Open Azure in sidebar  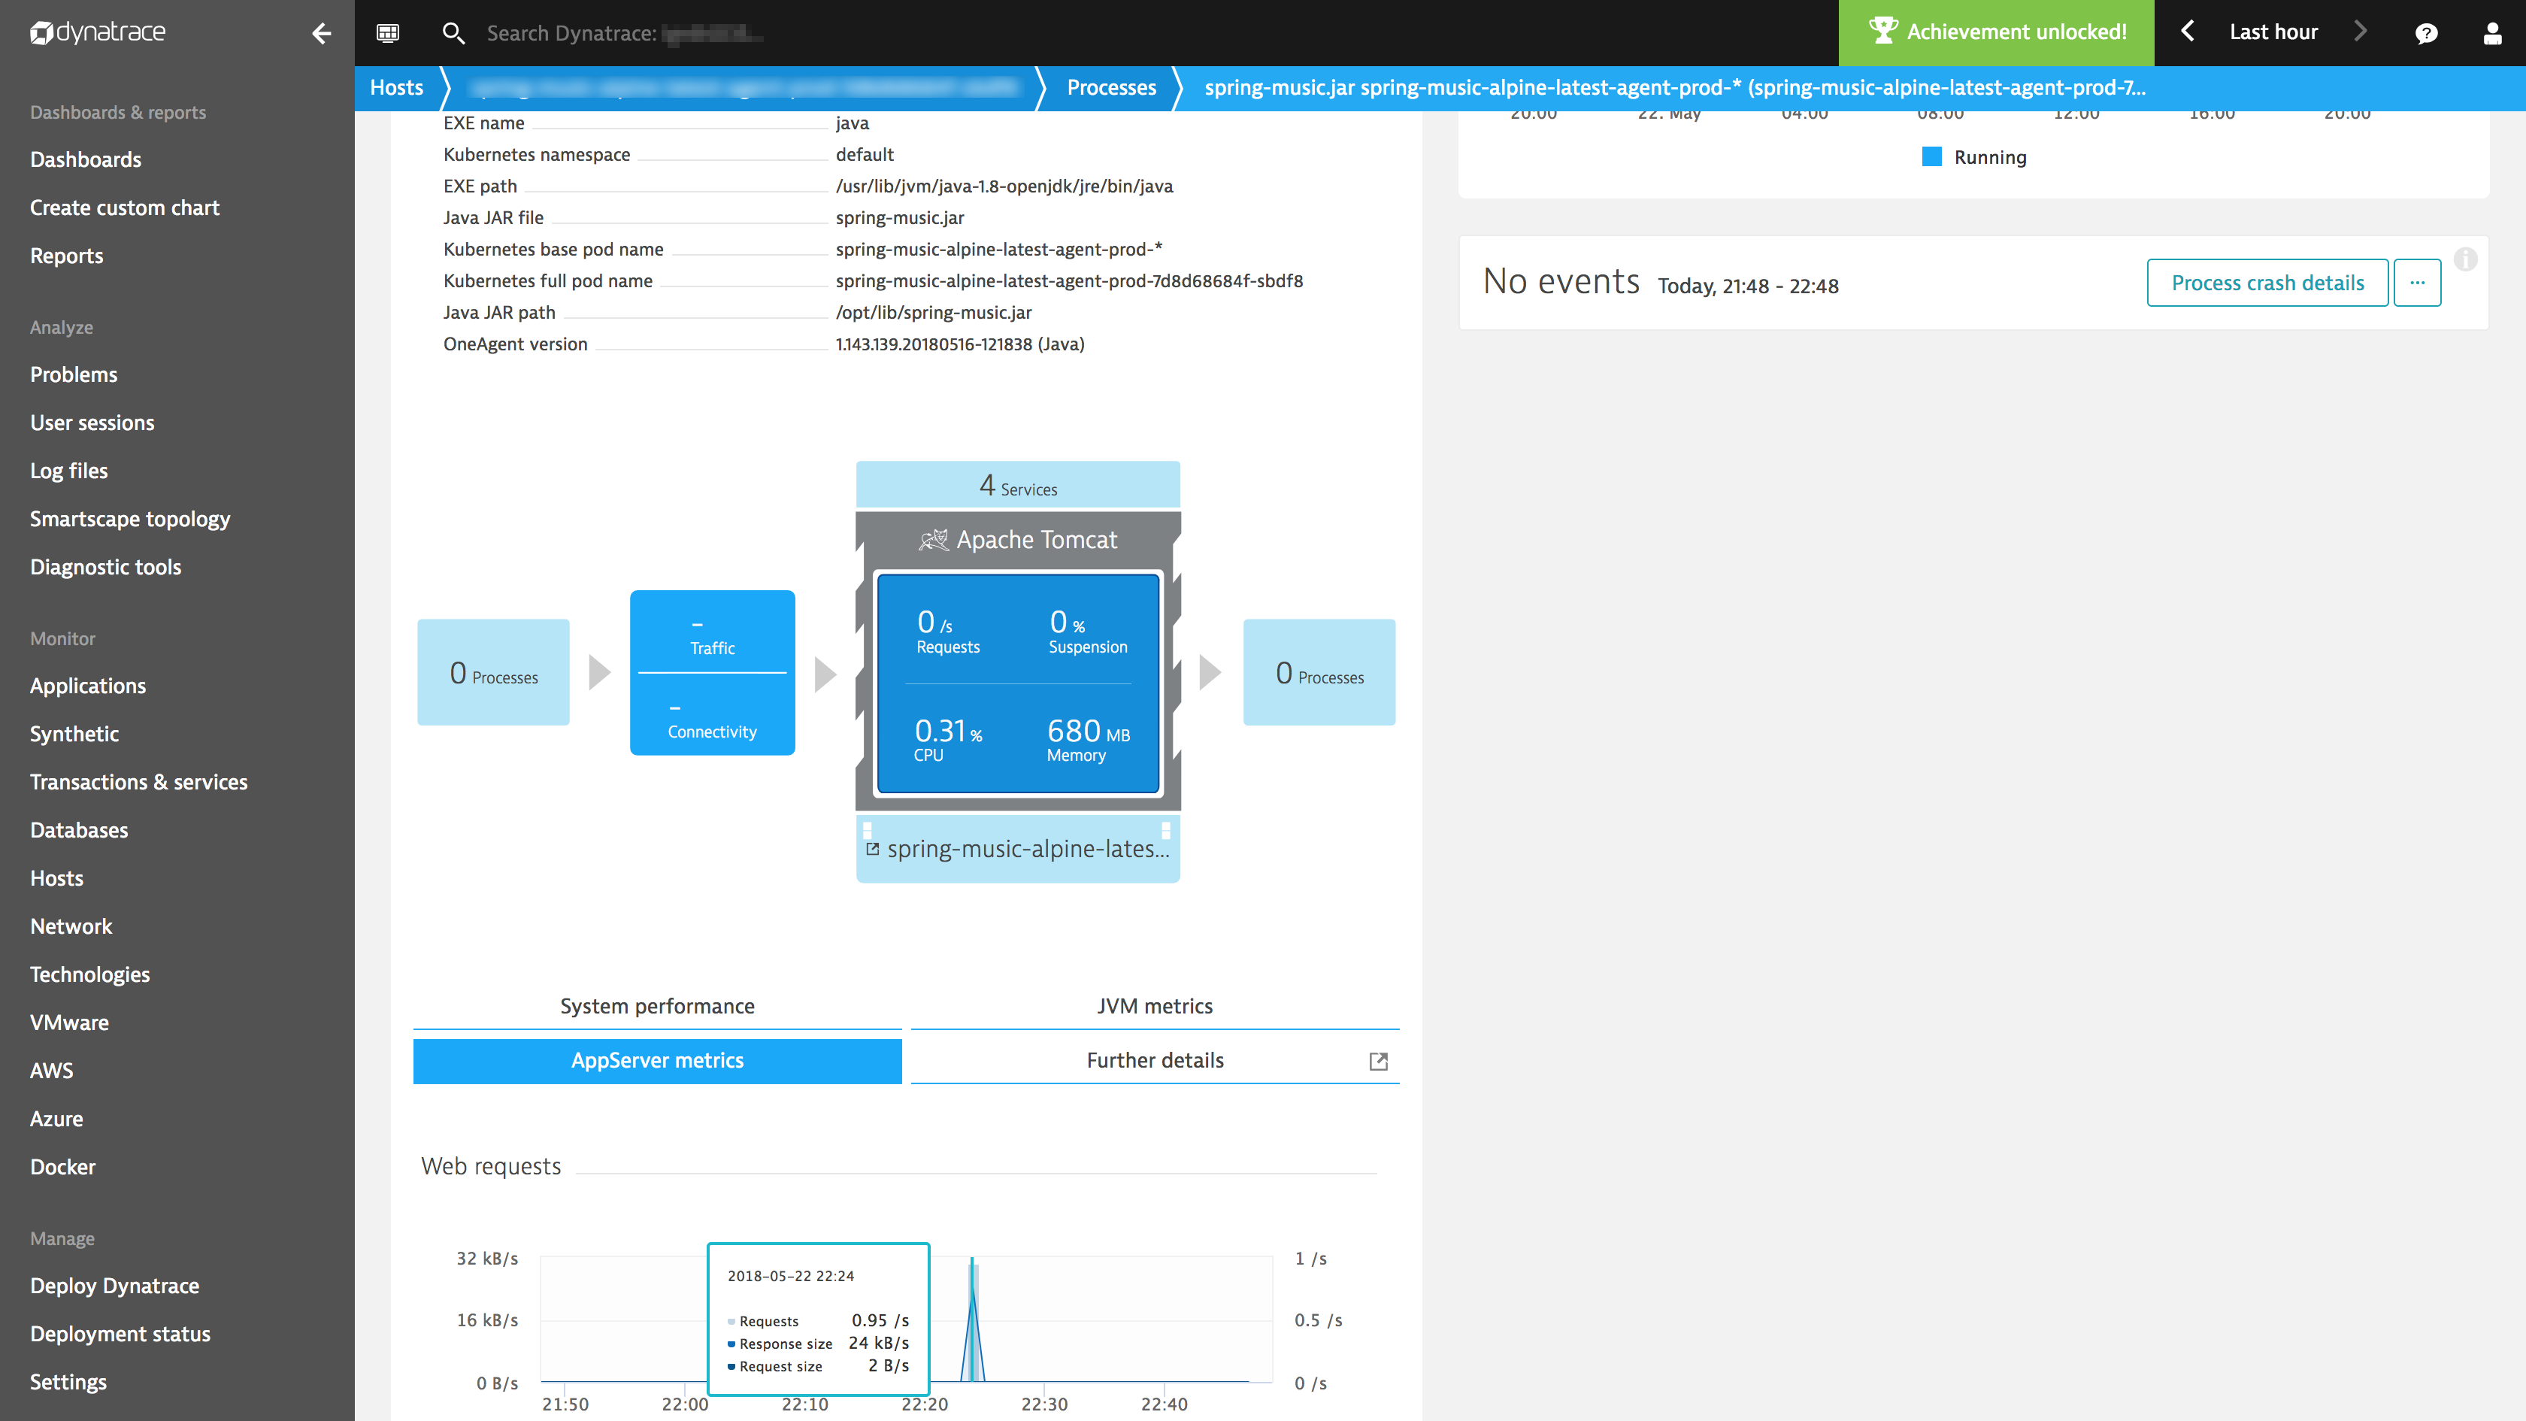point(56,1118)
